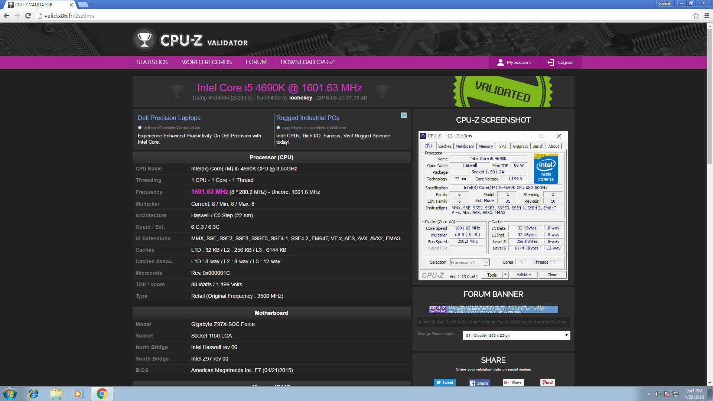Click About tab in CPU-Z screenshot
The image size is (713, 401).
(x=554, y=146)
